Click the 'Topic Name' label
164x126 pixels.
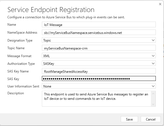point(16,48)
